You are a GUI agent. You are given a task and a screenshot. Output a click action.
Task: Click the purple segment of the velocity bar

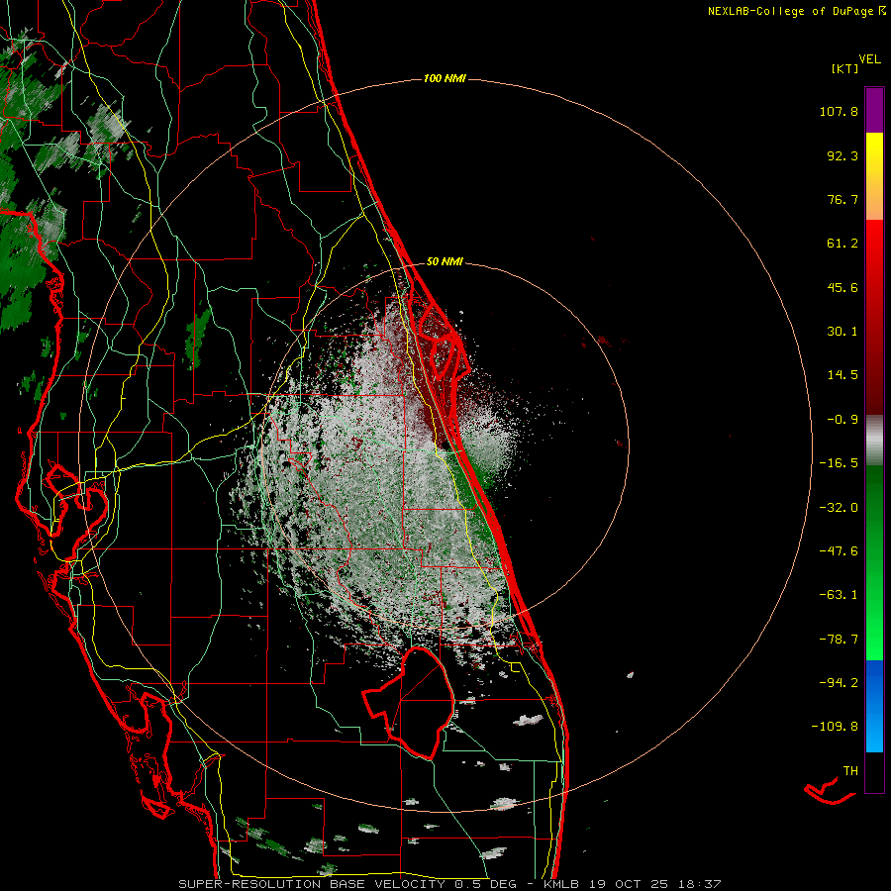coord(874,110)
